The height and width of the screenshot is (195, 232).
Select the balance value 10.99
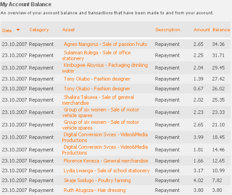tap(218, 171)
